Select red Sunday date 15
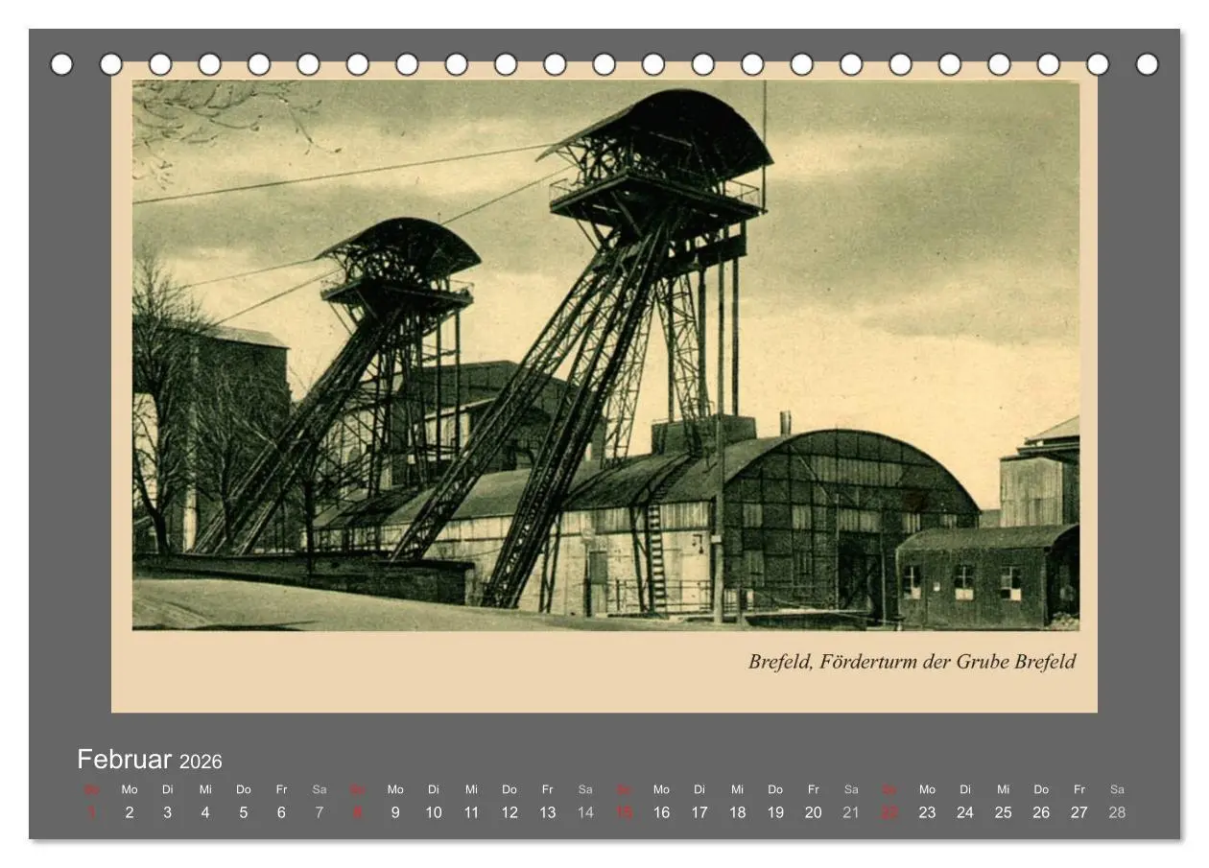Screen dimensions: 1209x868 coord(624,812)
